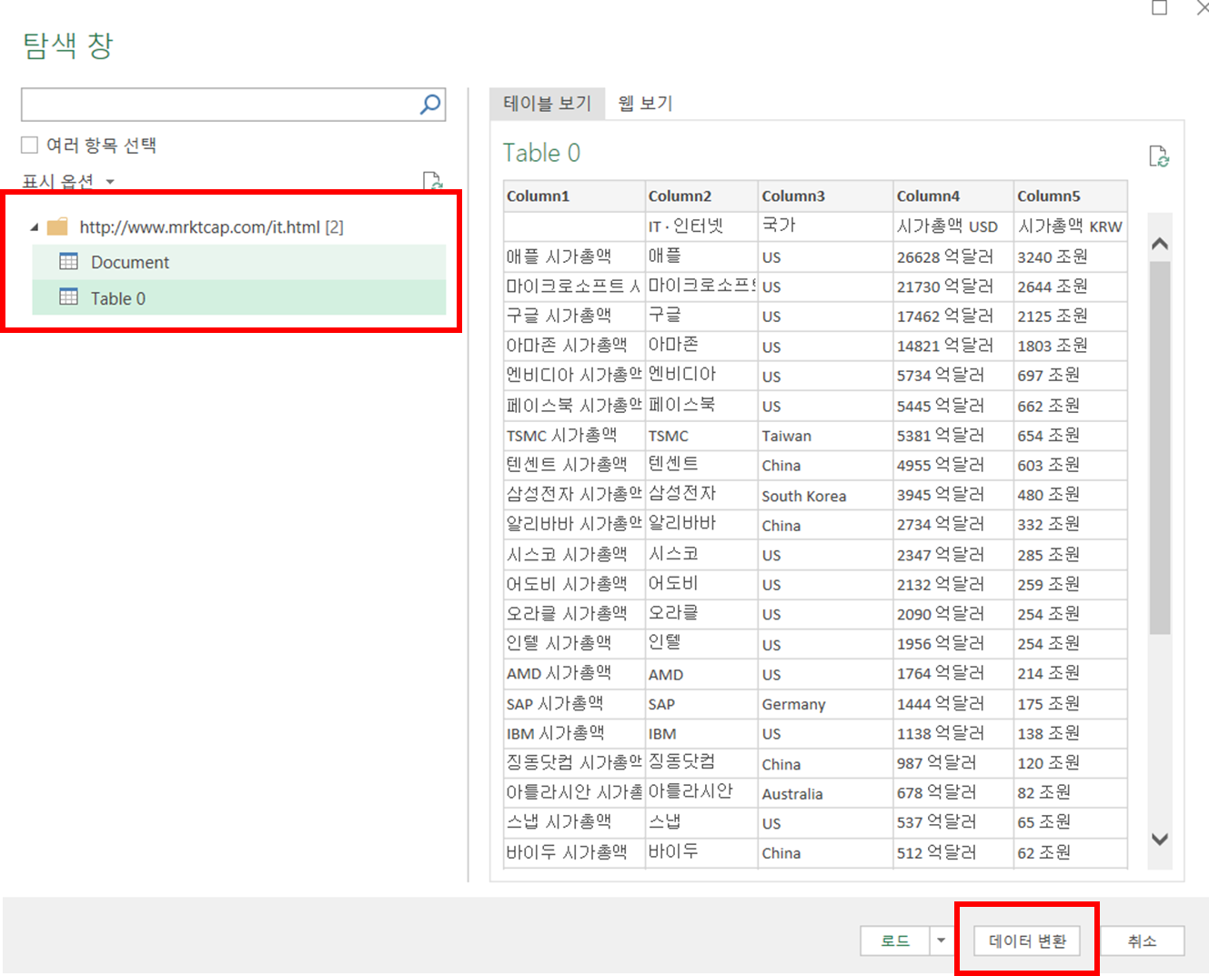Image resolution: width=1209 pixels, height=976 pixels.
Task: Click the 삼성전자 cell in Column2
Action: 701,495
